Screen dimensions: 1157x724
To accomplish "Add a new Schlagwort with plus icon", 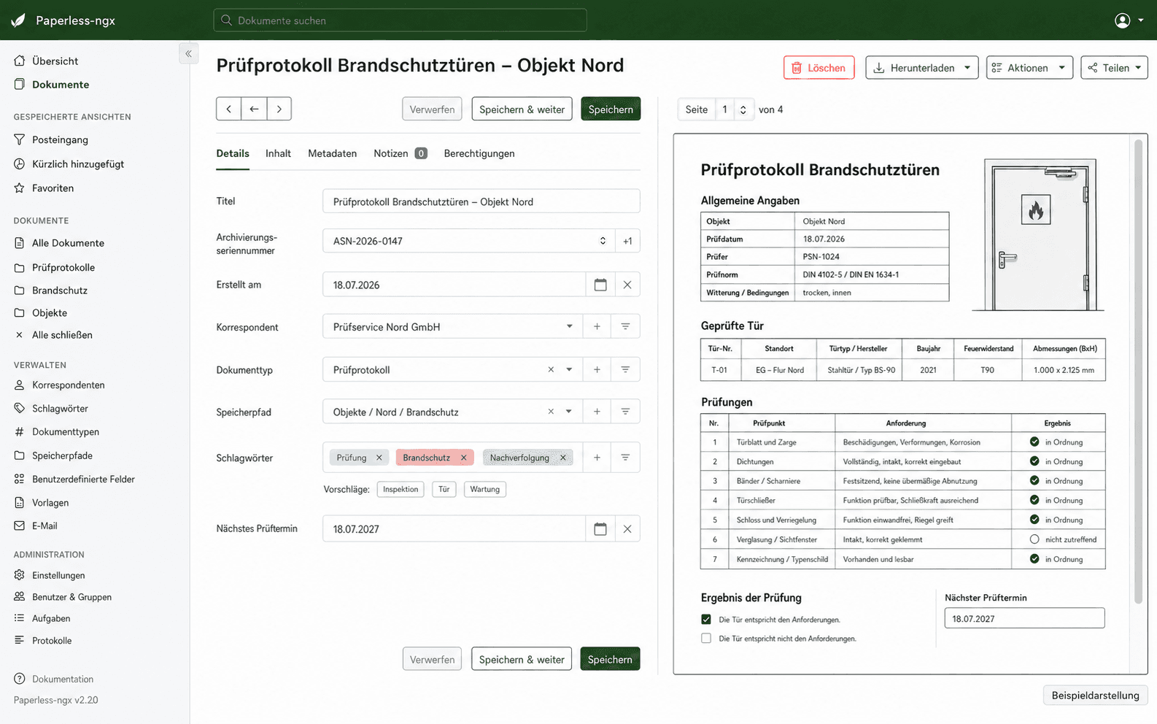I will (x=597, y=458).
